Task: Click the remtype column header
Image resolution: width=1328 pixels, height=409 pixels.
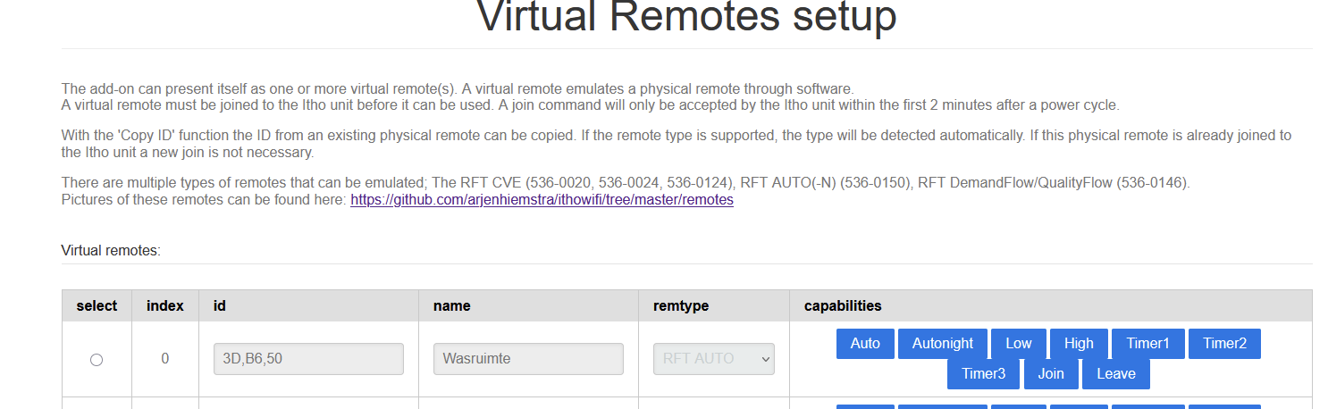Action: click(681, 305)
